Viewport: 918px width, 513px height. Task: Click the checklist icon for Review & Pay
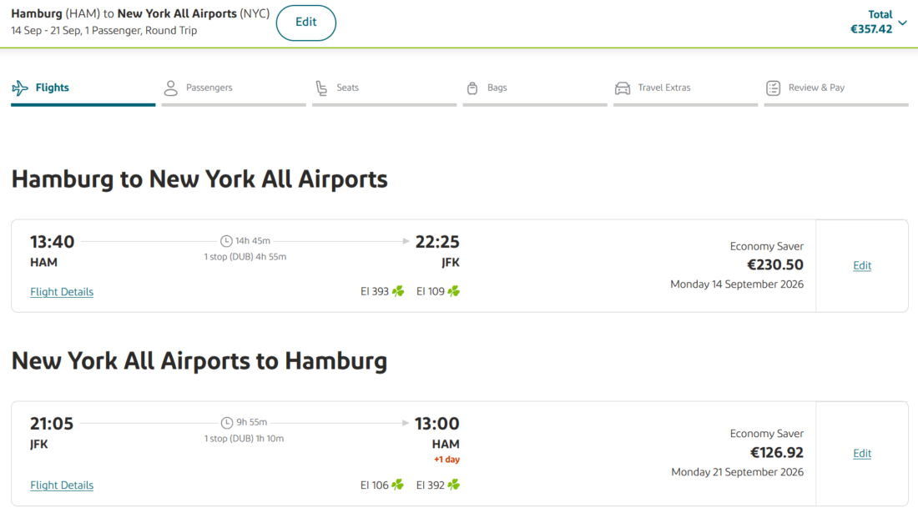[774, 88]
